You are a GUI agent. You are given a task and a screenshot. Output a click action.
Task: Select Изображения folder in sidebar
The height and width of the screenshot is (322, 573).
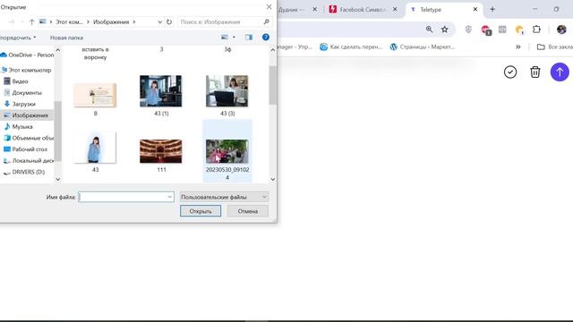click(x=26, y=115)
